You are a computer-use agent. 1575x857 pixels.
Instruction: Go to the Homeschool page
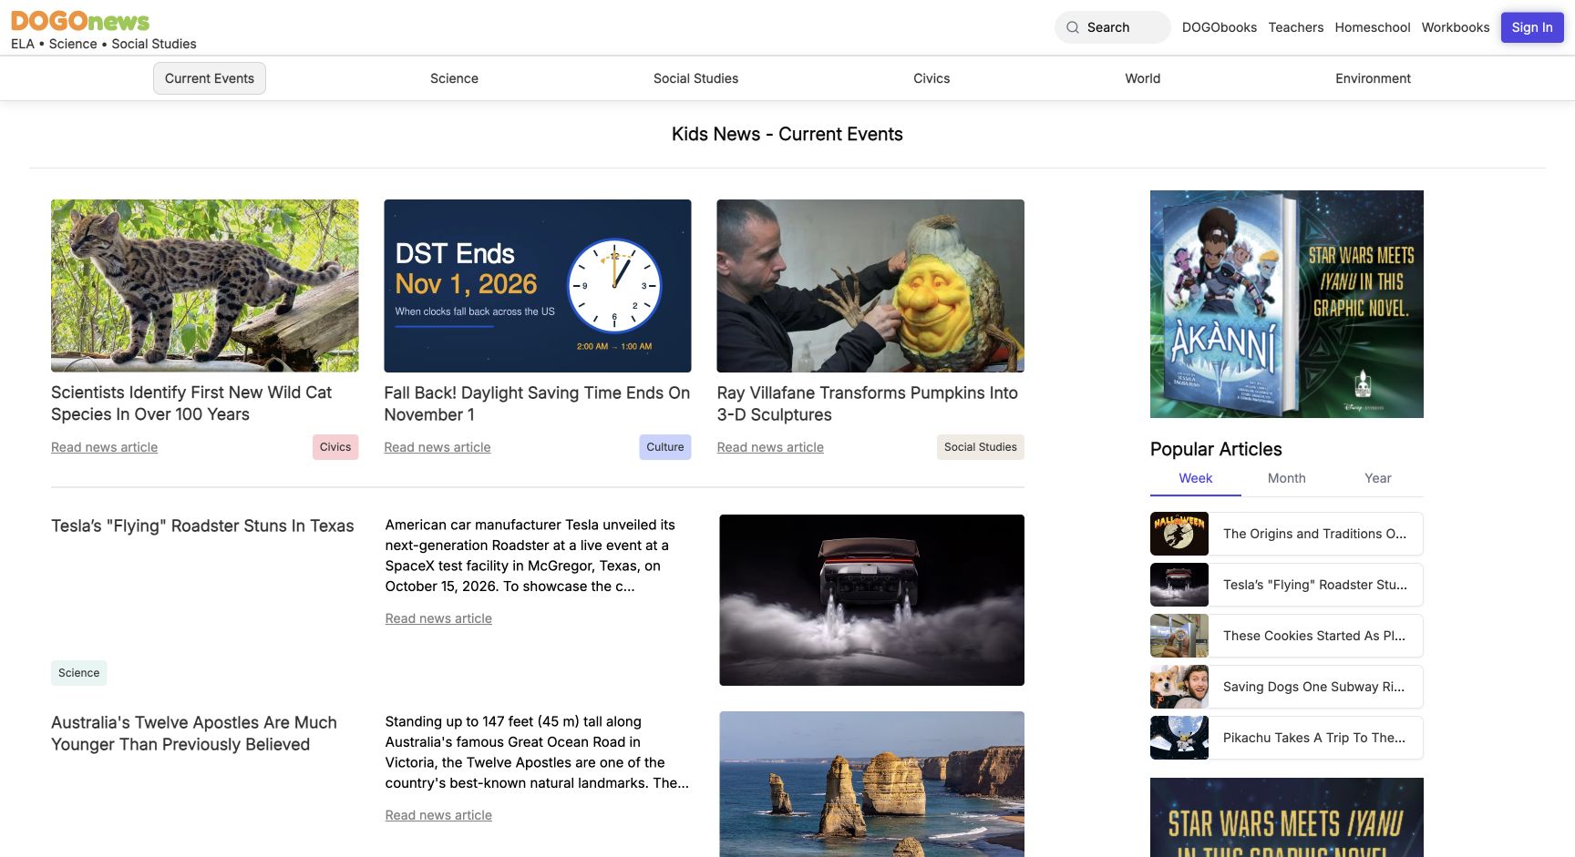click(1373, 27)
